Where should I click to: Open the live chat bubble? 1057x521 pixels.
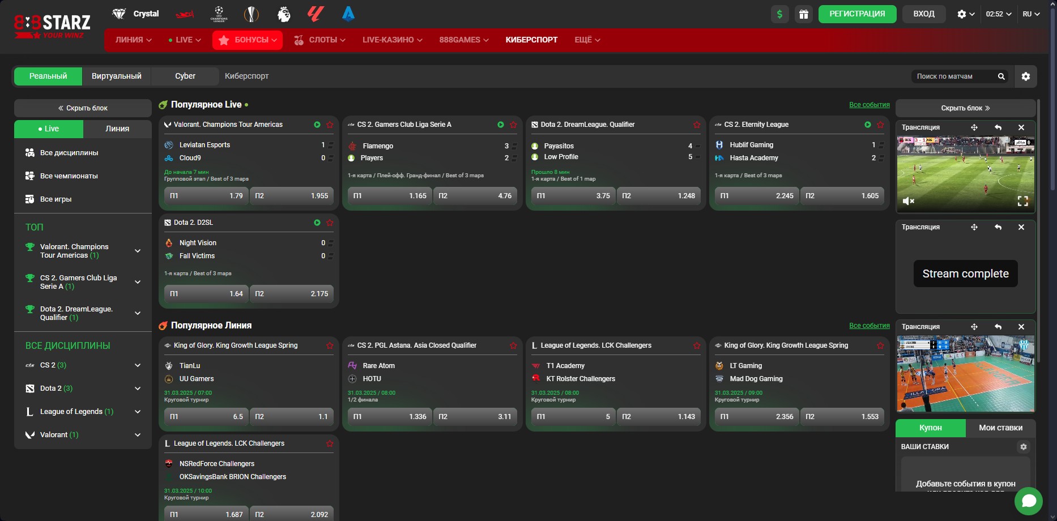1029,501
